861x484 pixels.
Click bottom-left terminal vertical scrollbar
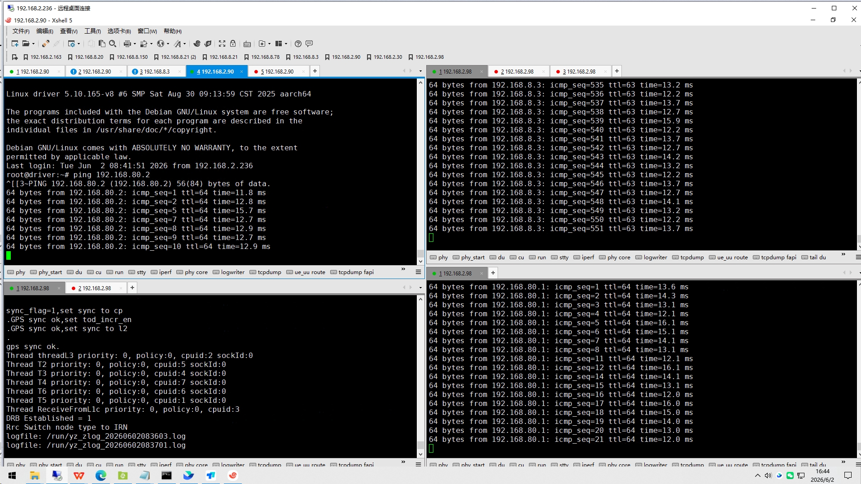click(420, 377)
